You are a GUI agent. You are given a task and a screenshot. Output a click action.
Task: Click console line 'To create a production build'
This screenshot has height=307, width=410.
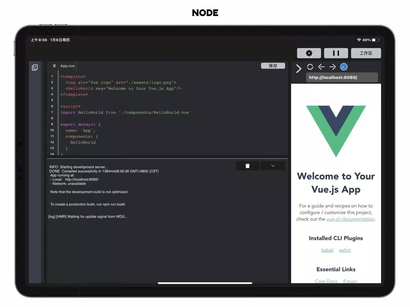pos(88,204)
